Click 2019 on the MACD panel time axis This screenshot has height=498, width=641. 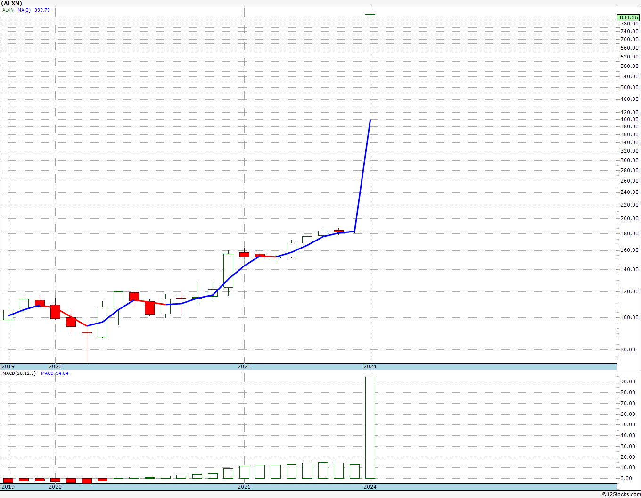tap(8, 487)
